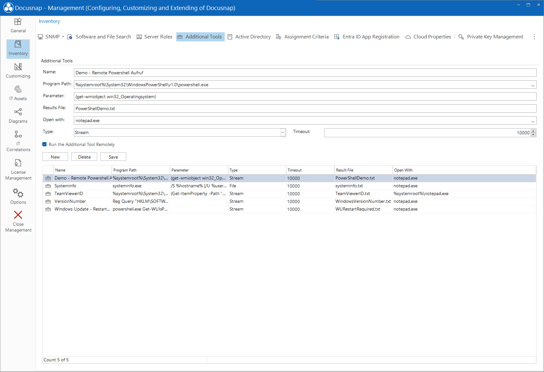This screenshot has width=544, height=372.
Task: Click the Windows Update row toolbox icon
Action: [x=48, y=209]
